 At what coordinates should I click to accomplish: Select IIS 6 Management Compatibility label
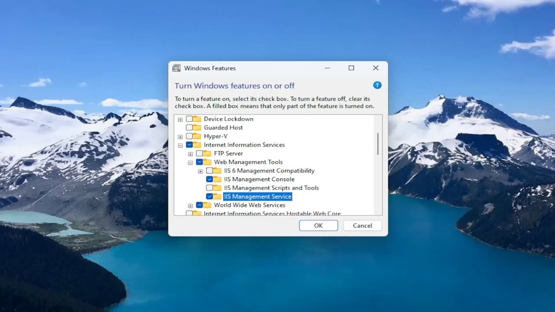[x=269, y=171]
